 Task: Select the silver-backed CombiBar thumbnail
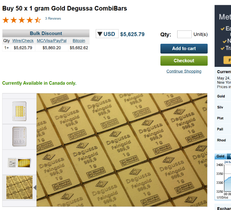[19, 136]
